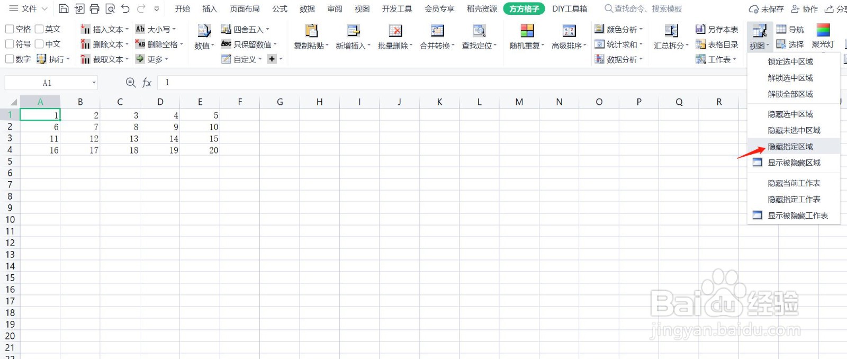
Task: Click the 合并转换 icon
Action: click(x=437, y=30)
